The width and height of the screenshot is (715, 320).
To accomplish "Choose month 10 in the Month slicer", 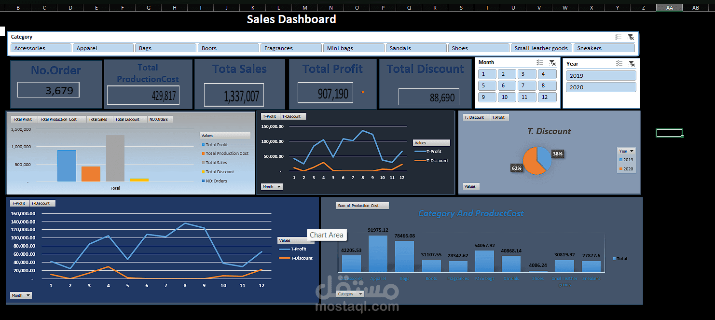I will click(x=507, y=97).
